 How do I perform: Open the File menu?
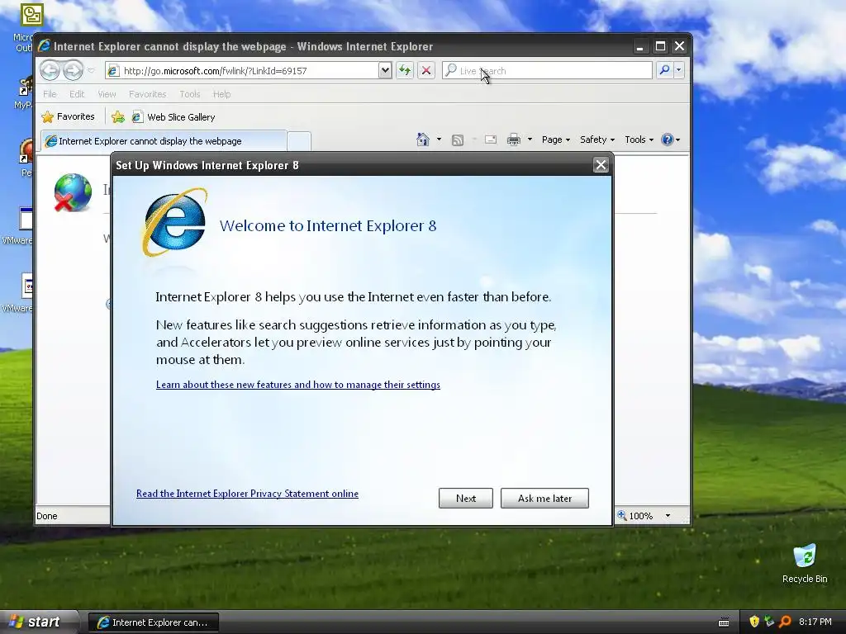(x=50, y=94)
